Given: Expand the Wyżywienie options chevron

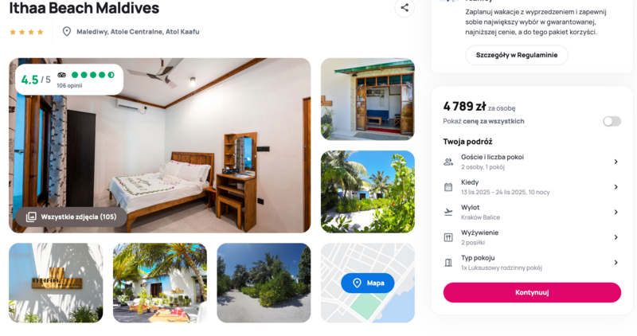Looking at the screenshot, I should pyautogui.click(x=616, y=237).
